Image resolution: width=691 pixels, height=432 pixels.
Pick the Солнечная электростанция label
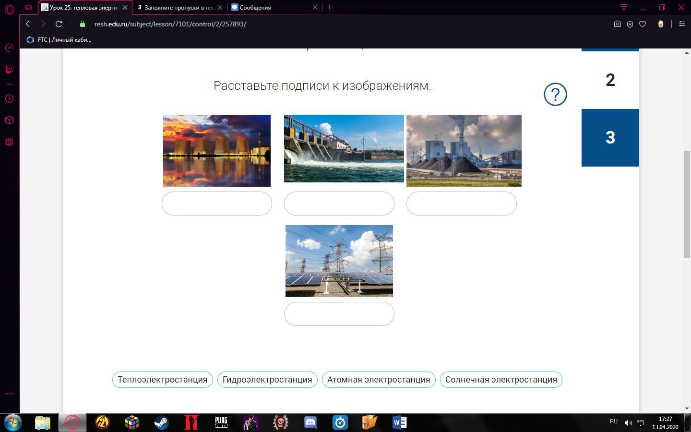coord(501,380)
